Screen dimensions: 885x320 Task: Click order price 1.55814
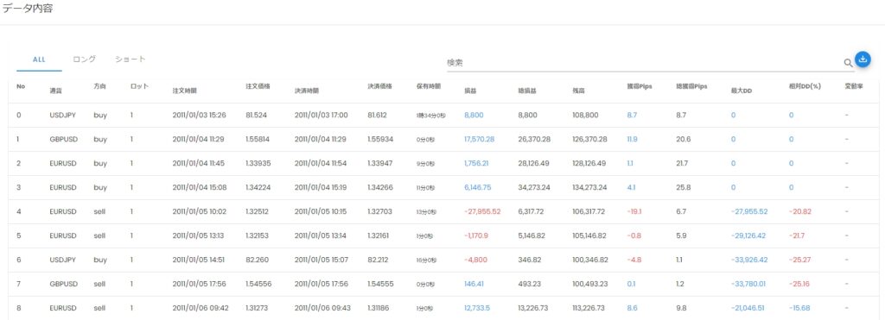pyautogui.click(x=257, y=139)
